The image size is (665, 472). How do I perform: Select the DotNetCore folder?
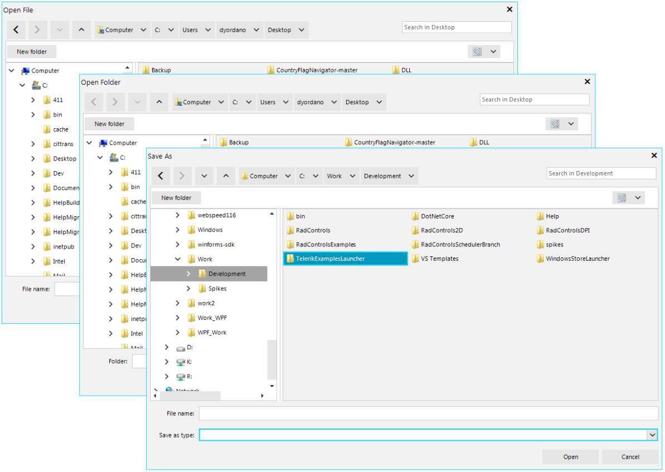tap(437, 216)
